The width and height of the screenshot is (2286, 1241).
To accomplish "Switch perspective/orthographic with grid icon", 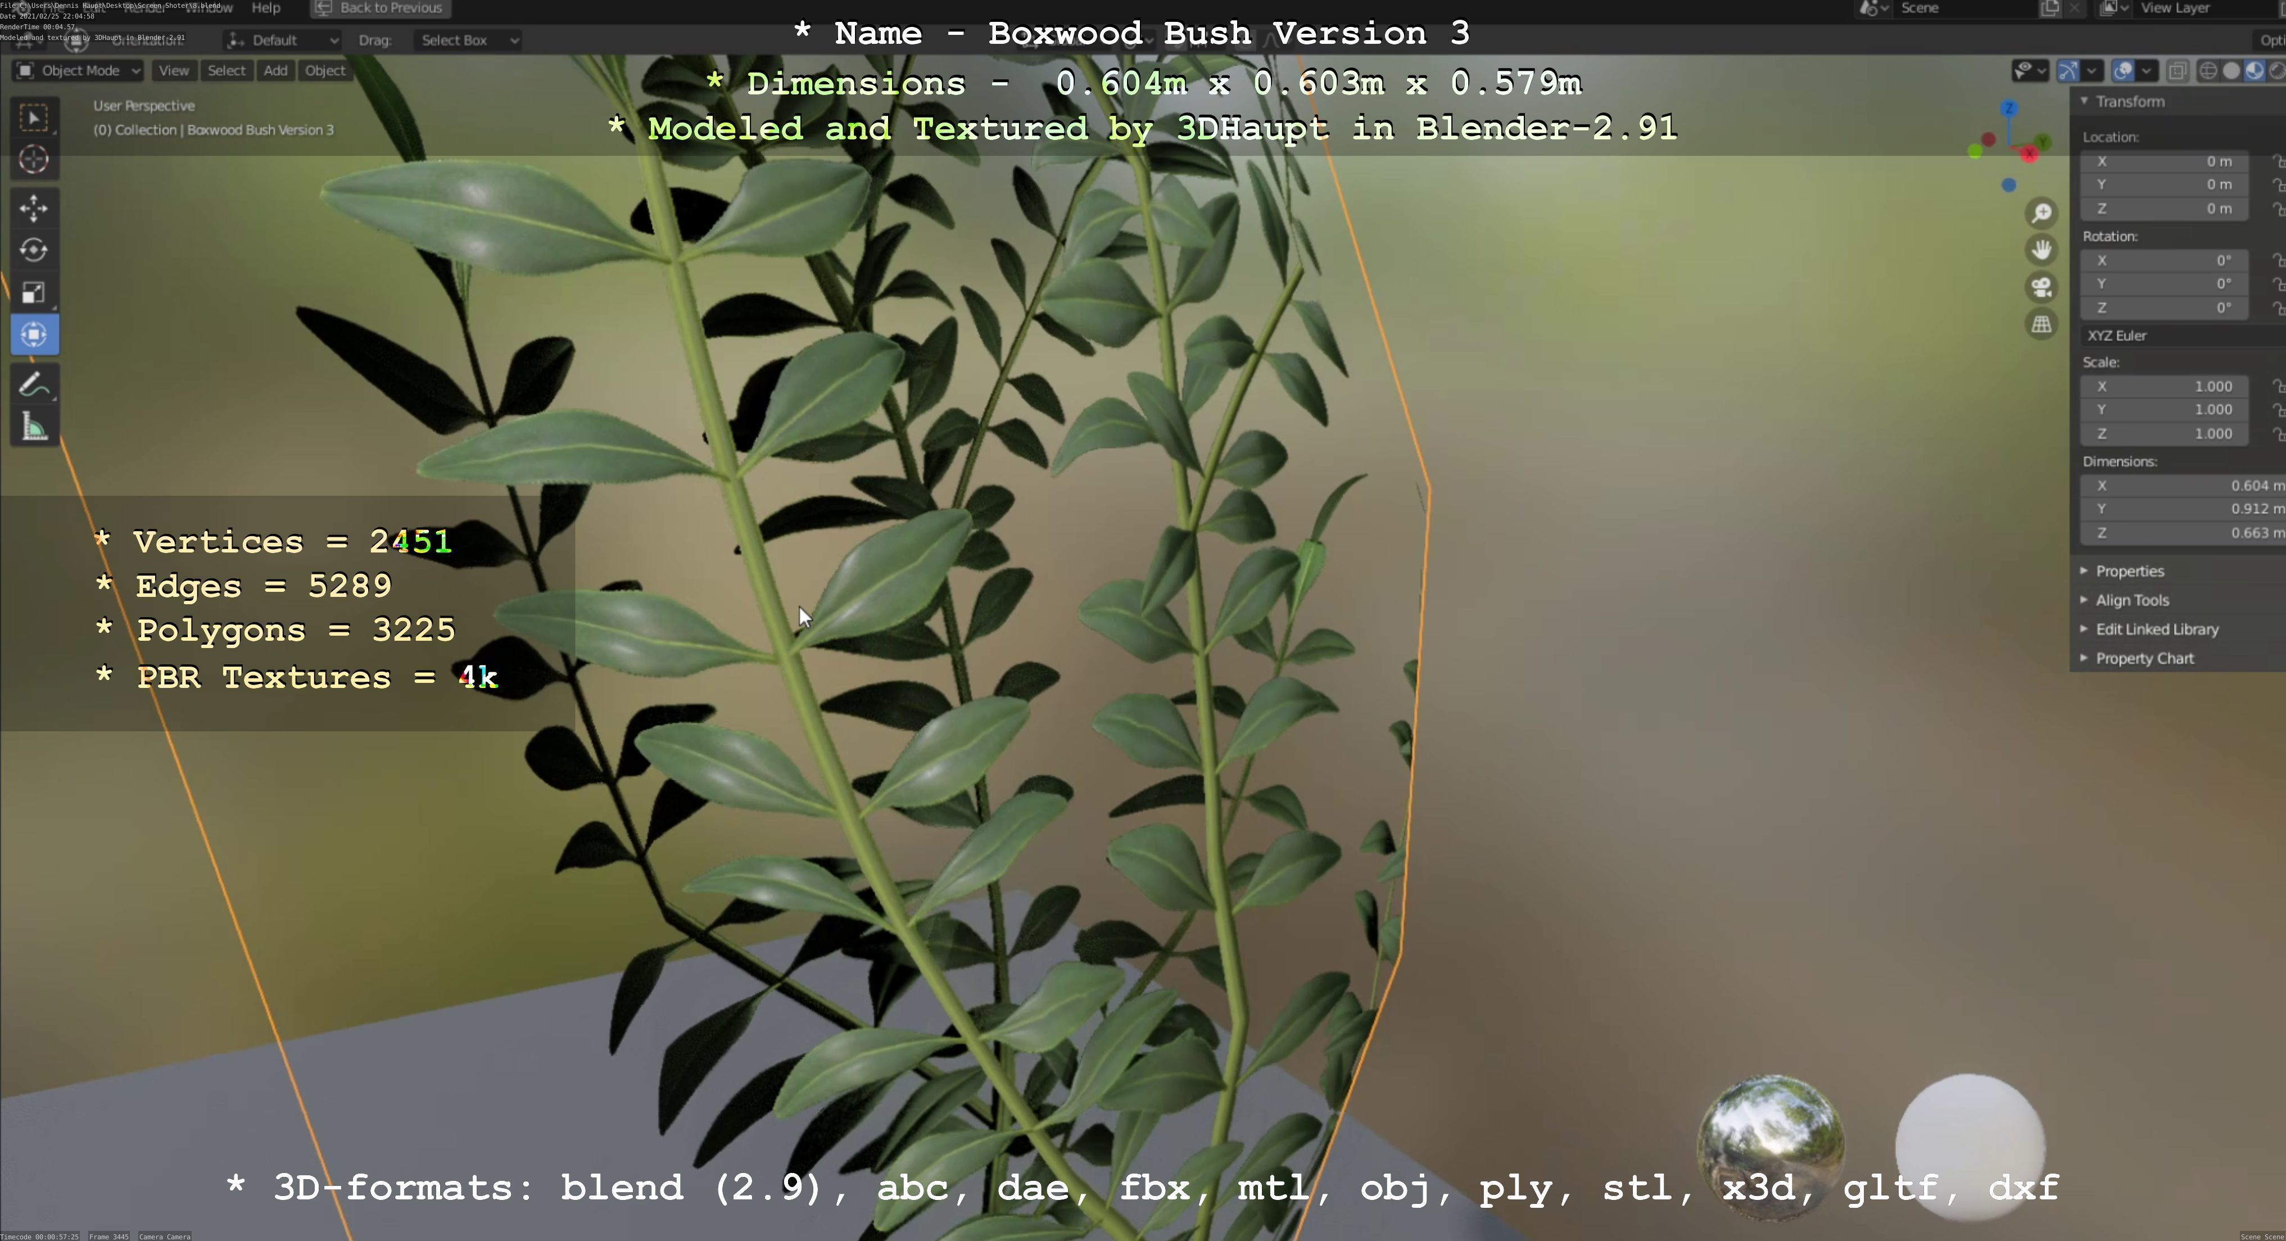I will 2042,325.
